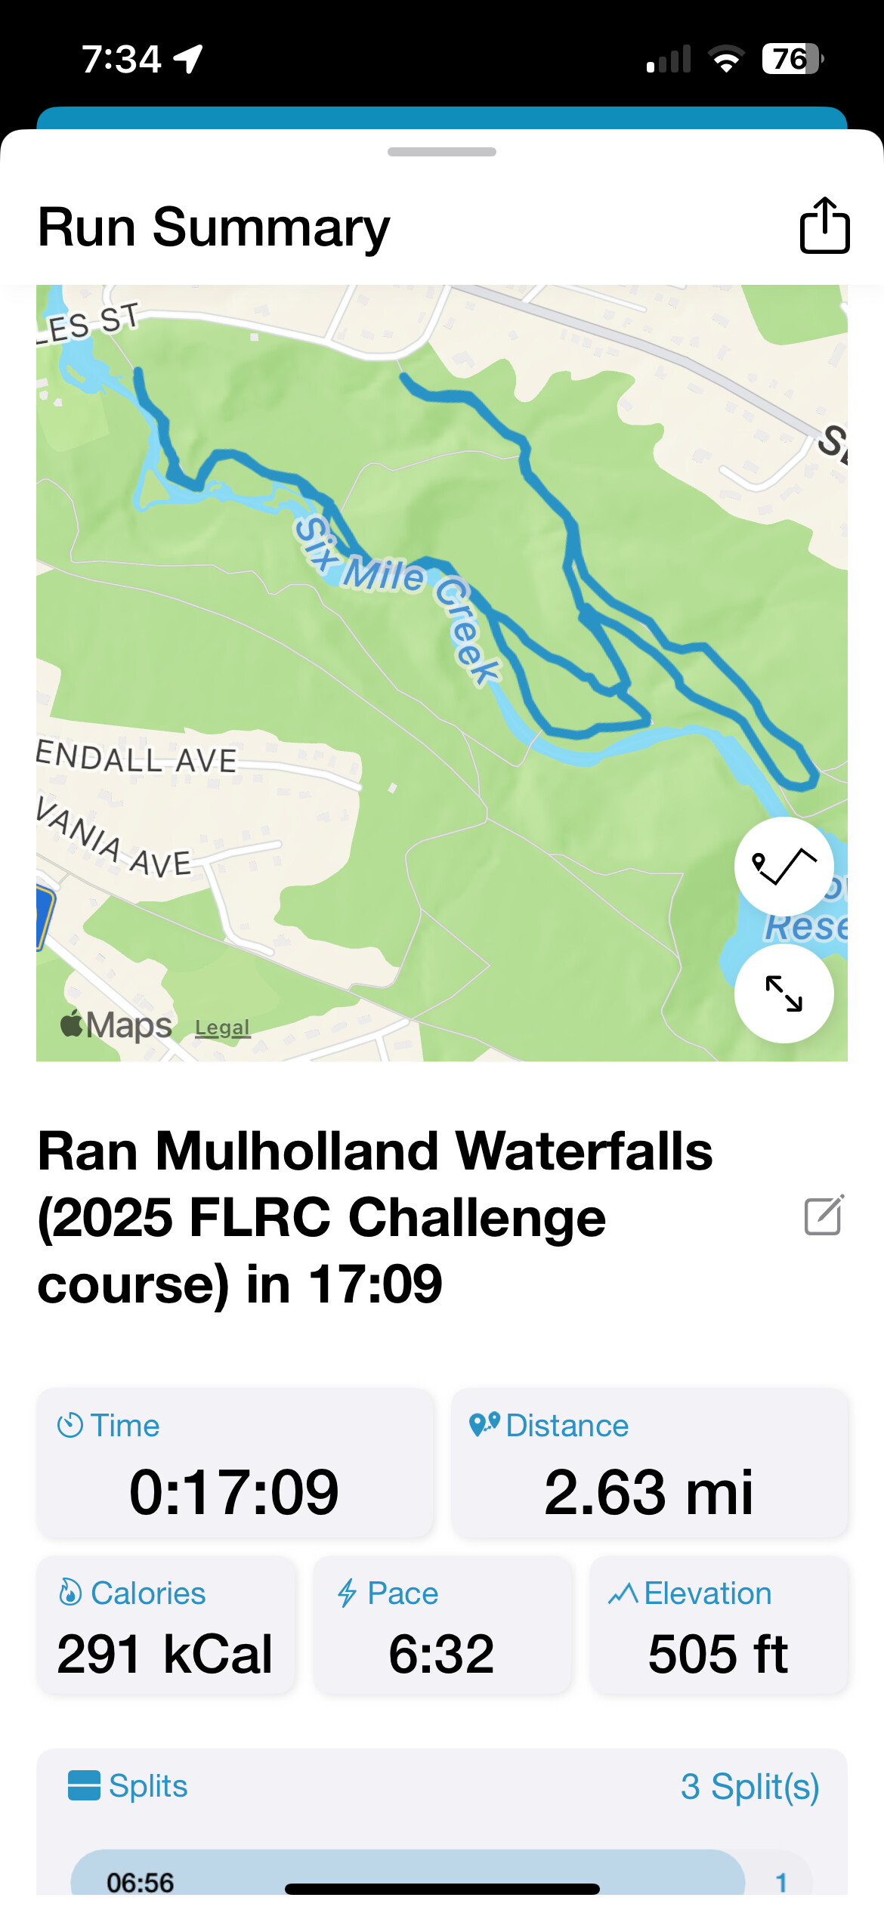This screenshot has width=884, height=1913.
Task: Open the Legal link on map
Action: (222, 1028)
